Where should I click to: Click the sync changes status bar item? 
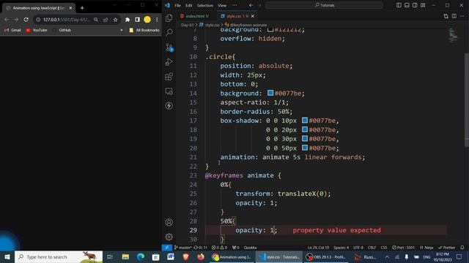200,248
